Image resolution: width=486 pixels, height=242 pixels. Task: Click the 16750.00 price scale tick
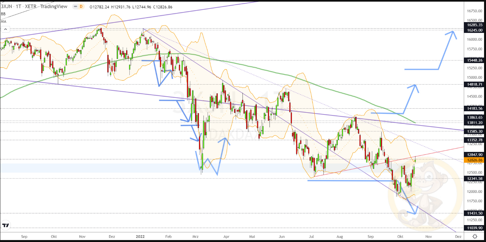click(x=475, y=11)
